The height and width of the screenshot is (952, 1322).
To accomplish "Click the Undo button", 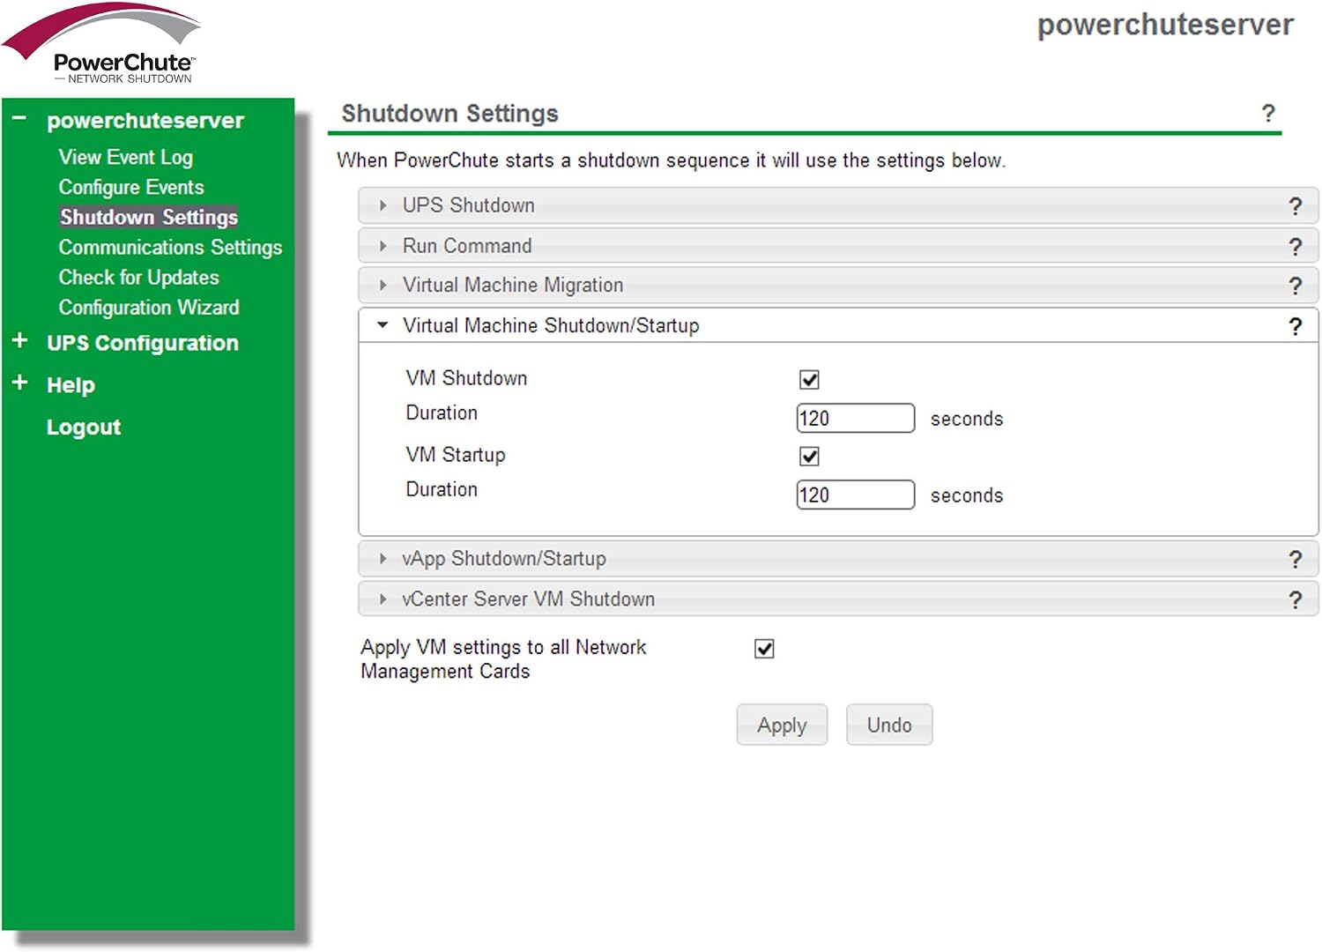I will pos(889,725).
